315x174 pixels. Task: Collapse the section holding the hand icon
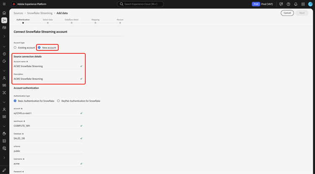click(4, 126)
